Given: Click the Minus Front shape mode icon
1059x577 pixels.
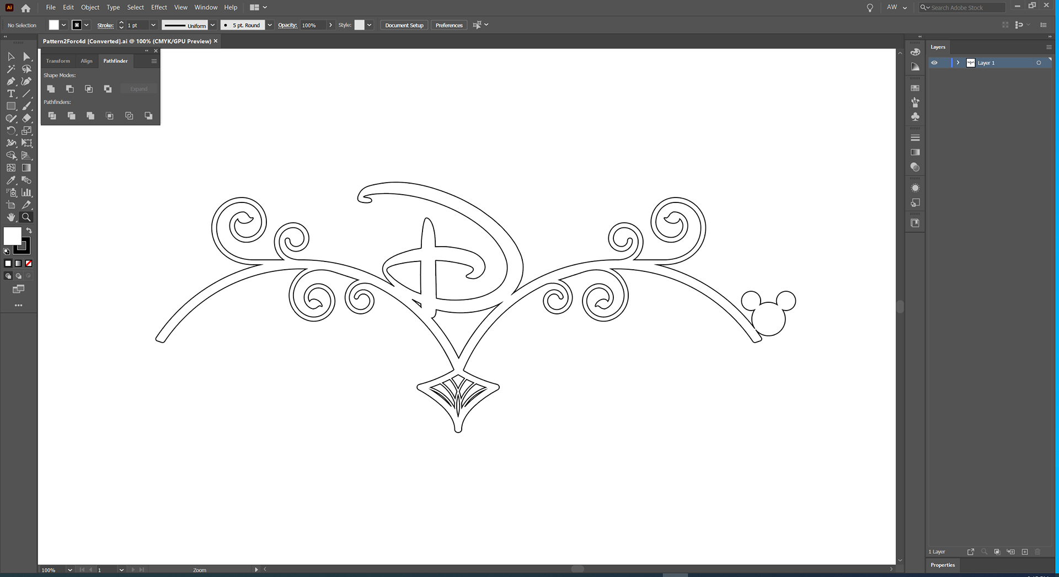Looking at the screenshot, I should [x=69, y=89].
